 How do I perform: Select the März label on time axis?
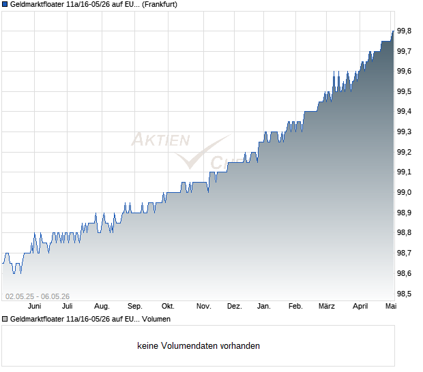coord(326,307)
